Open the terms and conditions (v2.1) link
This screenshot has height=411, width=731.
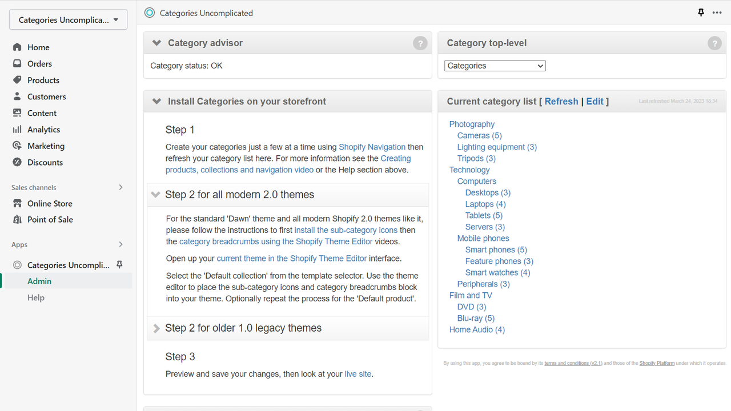573,363
